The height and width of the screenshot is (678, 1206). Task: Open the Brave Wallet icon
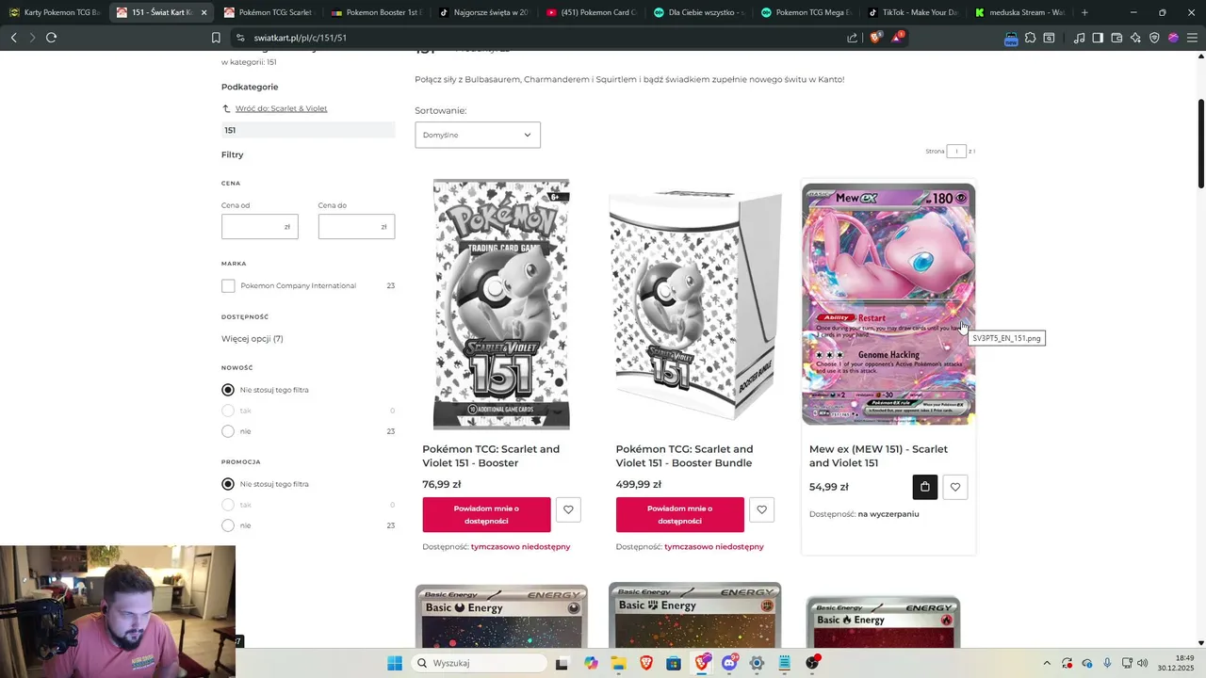pos(1116,38)
